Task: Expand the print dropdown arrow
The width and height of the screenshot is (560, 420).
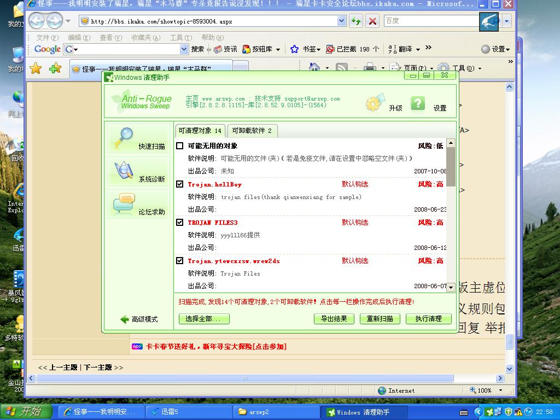Action: click(x=383, y=68)
